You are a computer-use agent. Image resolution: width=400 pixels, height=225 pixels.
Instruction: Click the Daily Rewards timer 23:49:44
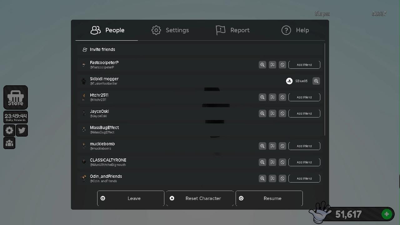pyautogui.click(x=16, y=117)
